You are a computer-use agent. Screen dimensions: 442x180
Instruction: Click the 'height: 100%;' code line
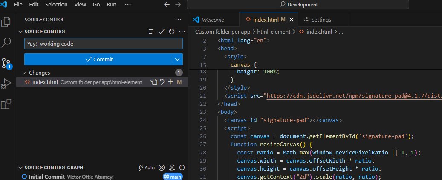[258, 72]
